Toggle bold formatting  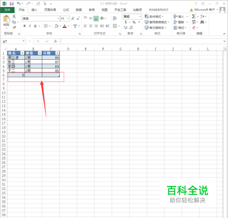(25, 26)
